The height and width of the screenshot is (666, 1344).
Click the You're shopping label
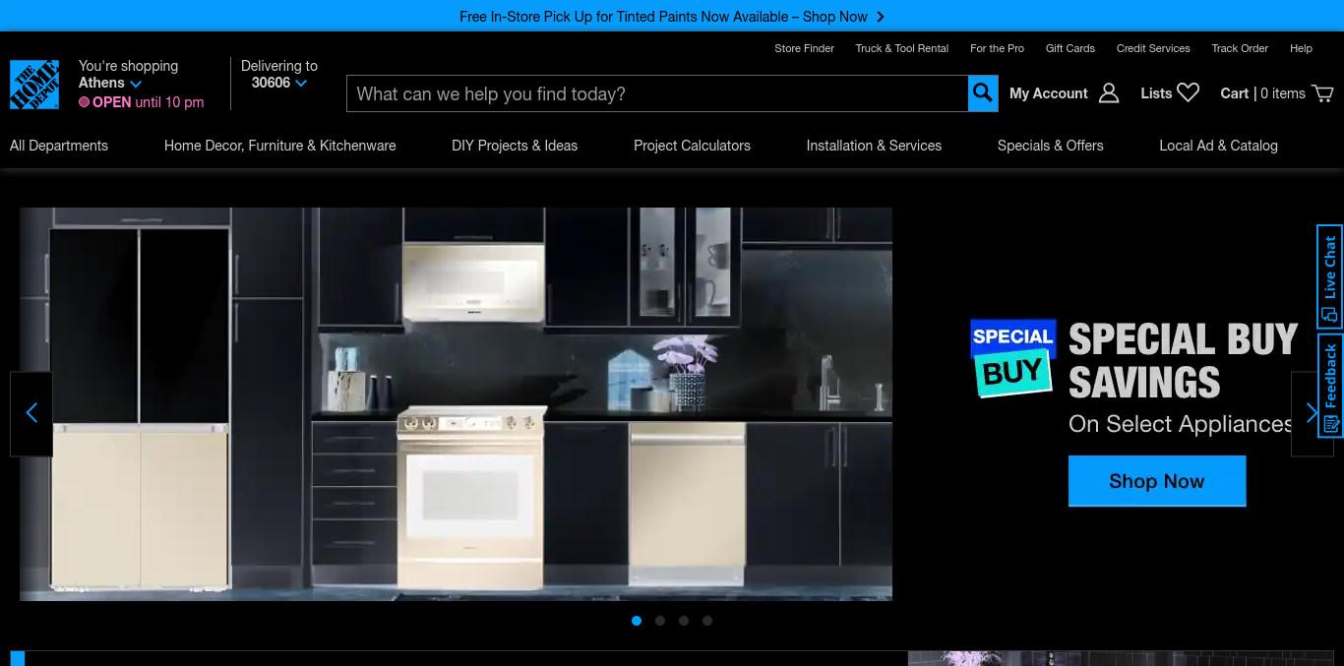pyautogui.click(x=128, y=66)
